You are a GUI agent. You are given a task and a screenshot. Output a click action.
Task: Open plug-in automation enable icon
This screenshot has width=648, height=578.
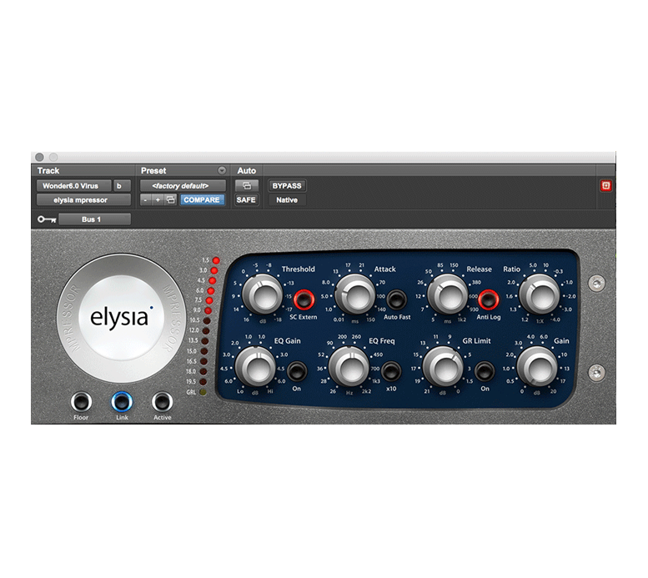246,186
